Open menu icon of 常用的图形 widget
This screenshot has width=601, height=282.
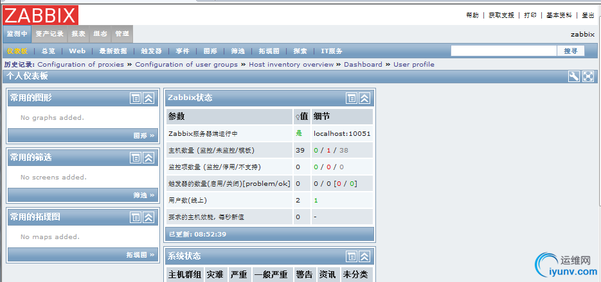pos(135,98)
